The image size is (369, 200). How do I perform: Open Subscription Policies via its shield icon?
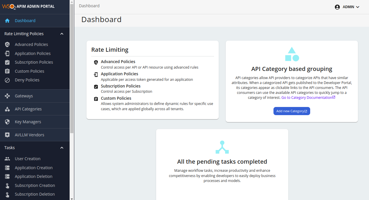(7, 62)
